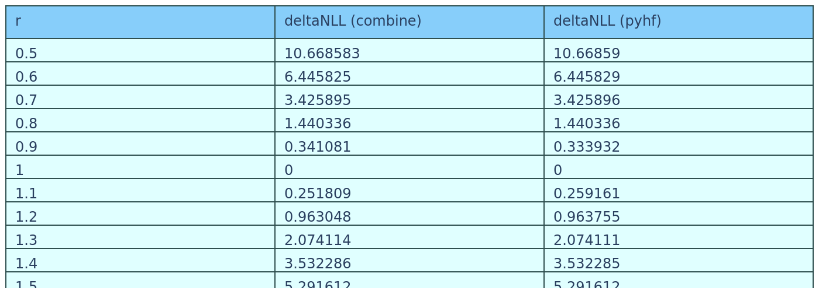Select the r cell showing 0.8
The width and height of the screenshot is (819, 294).
coord(140,123)
